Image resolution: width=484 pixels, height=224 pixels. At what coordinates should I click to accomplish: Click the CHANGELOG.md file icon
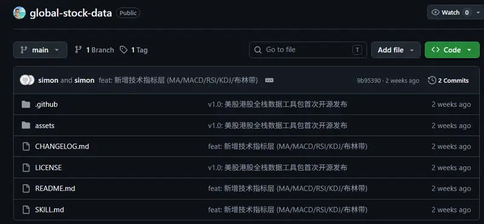26,146
